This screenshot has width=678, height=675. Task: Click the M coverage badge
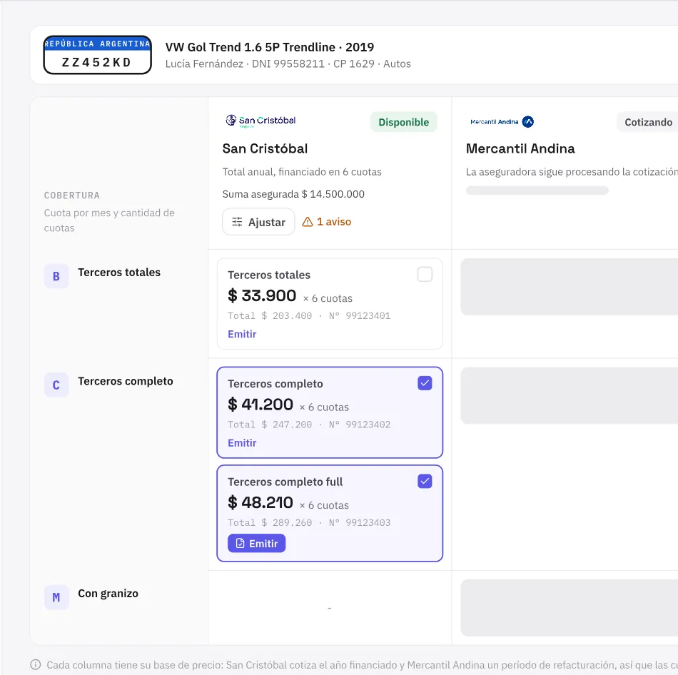(x=56, y=597)
